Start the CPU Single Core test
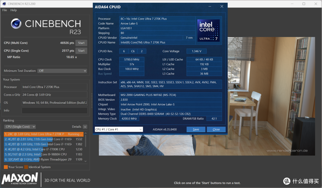 (x=81, y=51)
